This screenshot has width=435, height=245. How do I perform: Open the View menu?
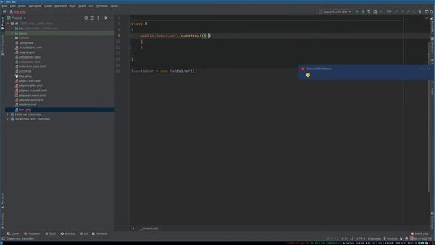22,6
